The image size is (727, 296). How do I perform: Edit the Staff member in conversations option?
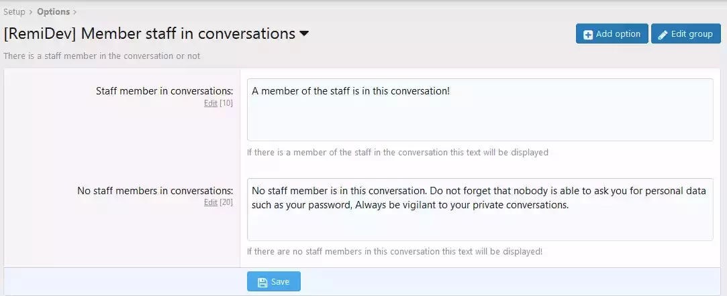pos(211,103)
